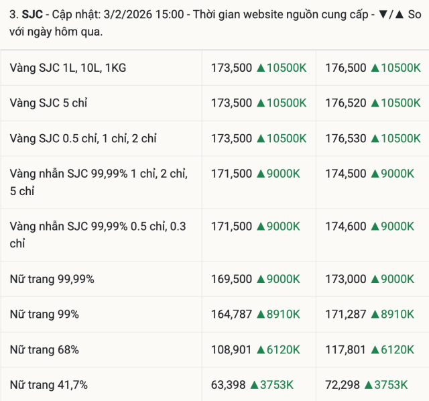Click the green up arrow beside 176,530

coord(374,139)
